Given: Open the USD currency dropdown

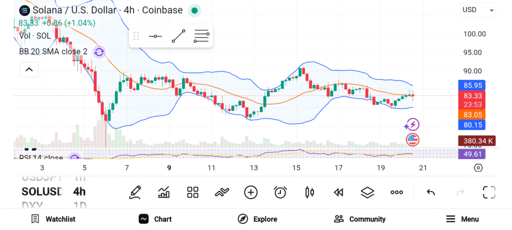Looking at the screenshot, I should [478, 10].
